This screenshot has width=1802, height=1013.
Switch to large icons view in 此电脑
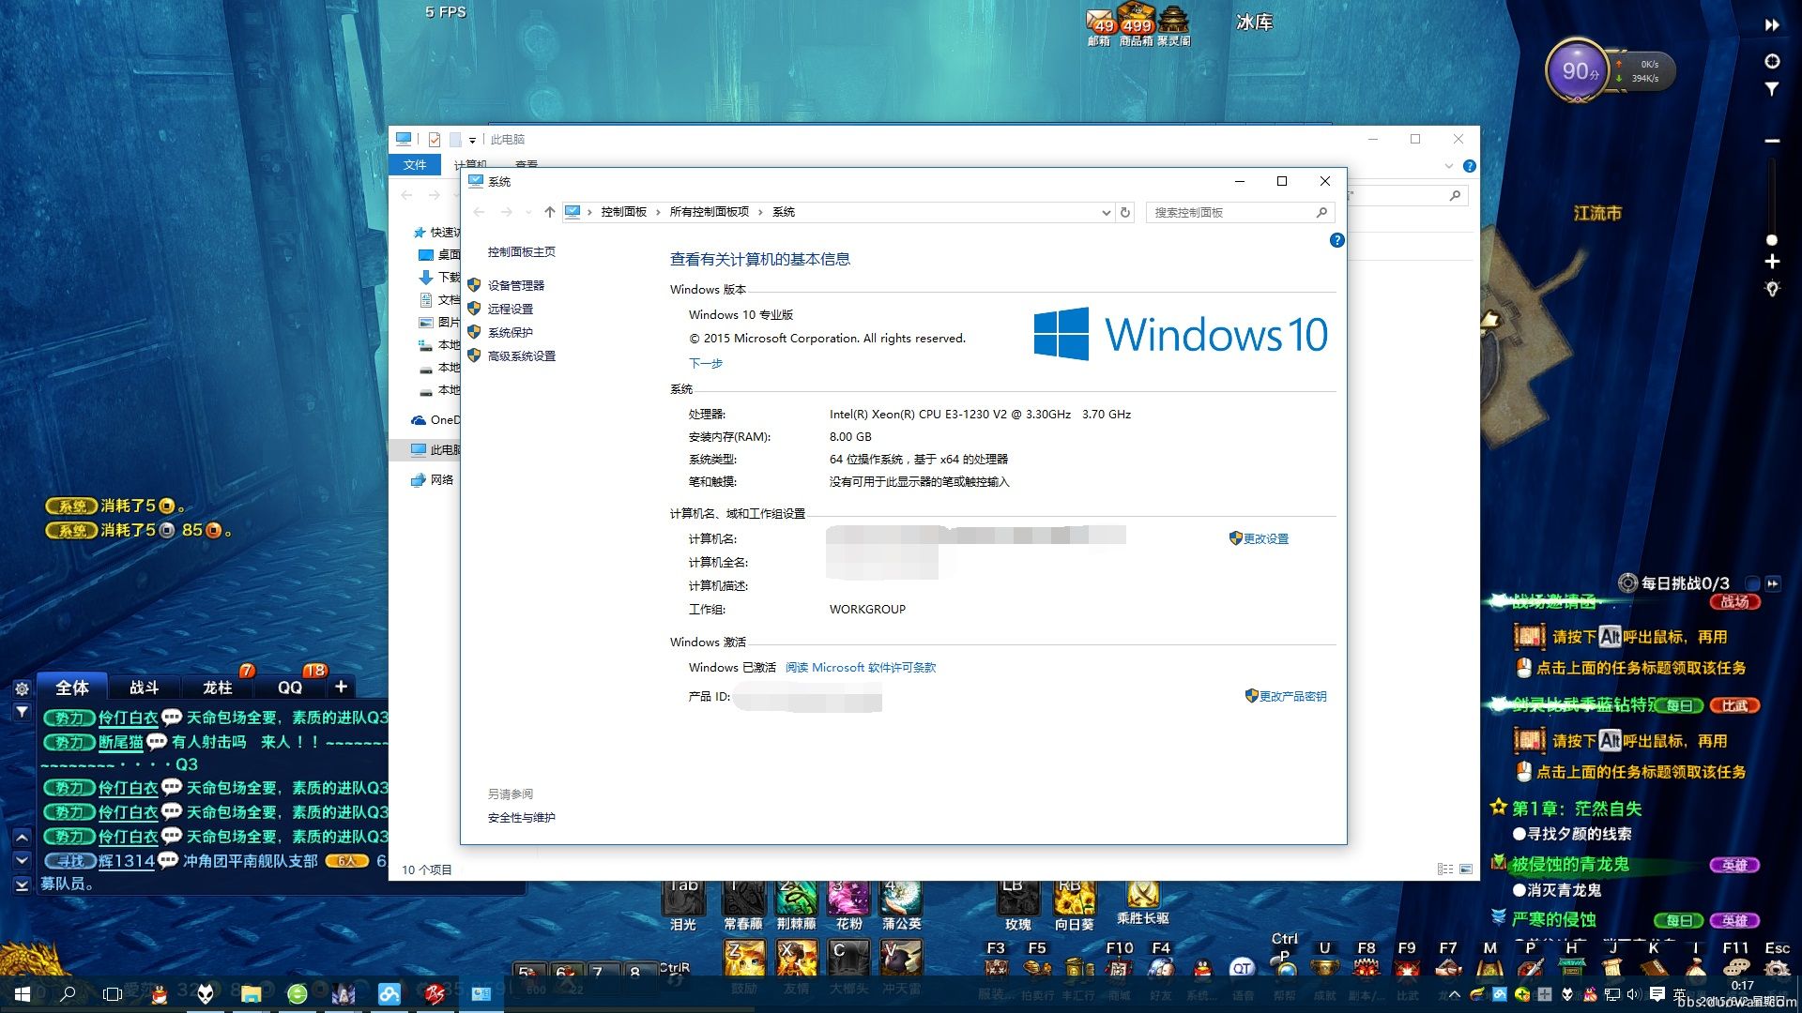coord(1467,869)
